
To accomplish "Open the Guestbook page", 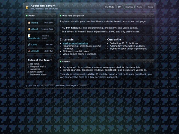I will [x=40, y=37].
